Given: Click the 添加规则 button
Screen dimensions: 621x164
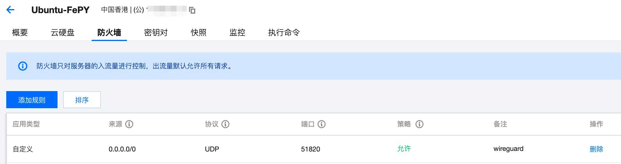Looking at the screenshot, I should [x=32, y=100].
